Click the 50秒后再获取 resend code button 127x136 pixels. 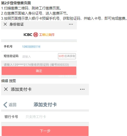tap(67, 56)
